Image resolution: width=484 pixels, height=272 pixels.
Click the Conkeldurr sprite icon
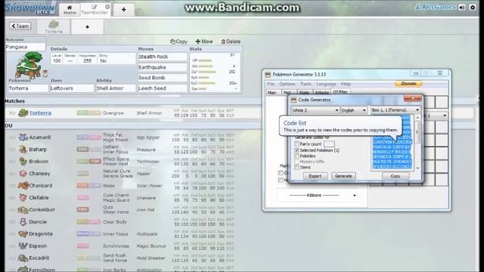click(23, 210)
